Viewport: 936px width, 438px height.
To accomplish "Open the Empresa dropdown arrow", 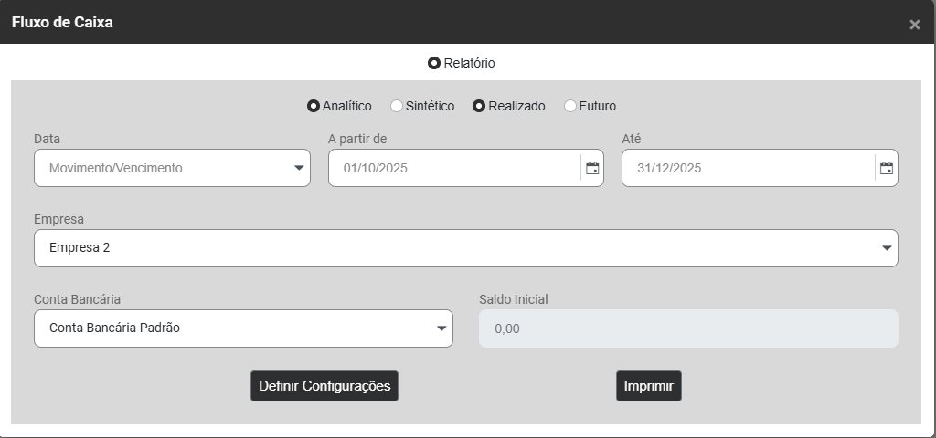I will [x=887, y=248].
